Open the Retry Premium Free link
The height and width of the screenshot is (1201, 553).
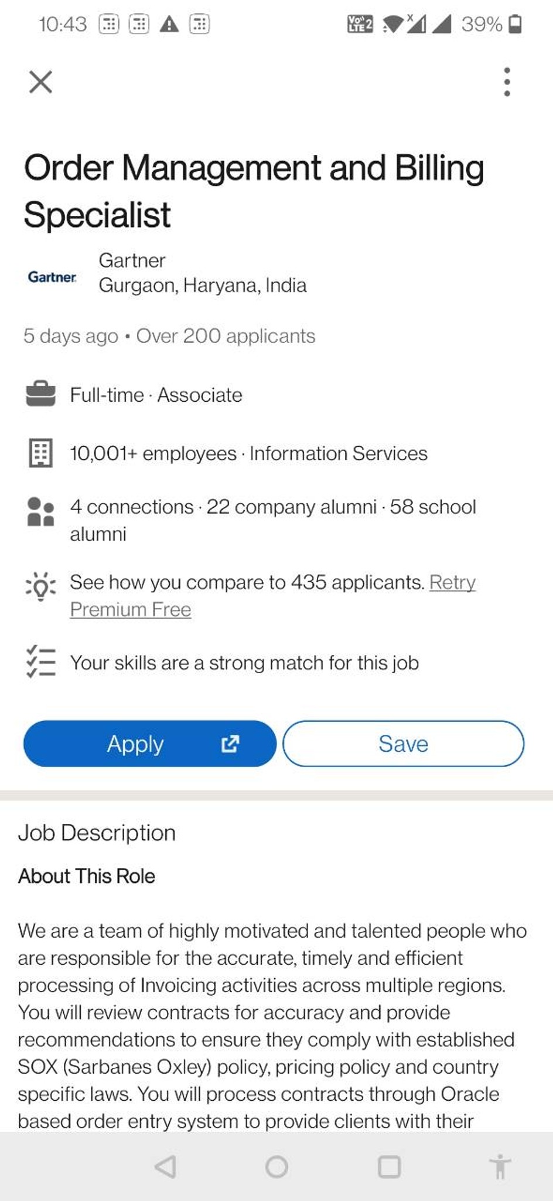point(272,596)
